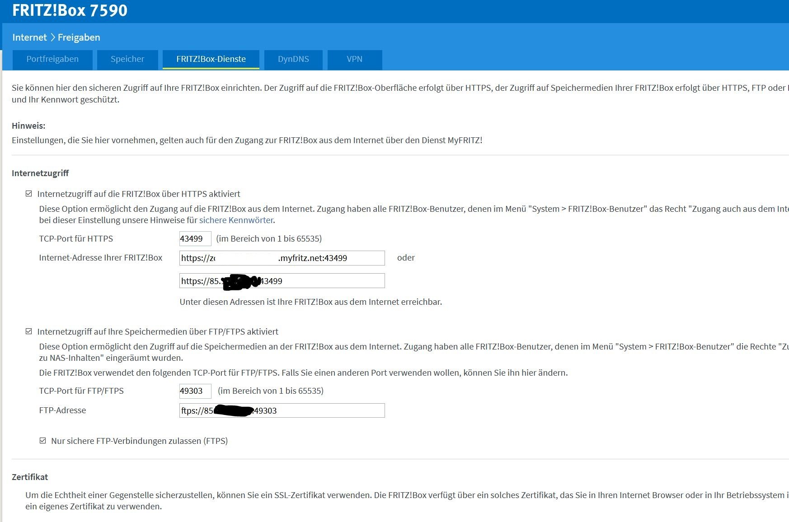
Task: Click the TCP-Port für HTTPS field
Action: coord(195,238)
